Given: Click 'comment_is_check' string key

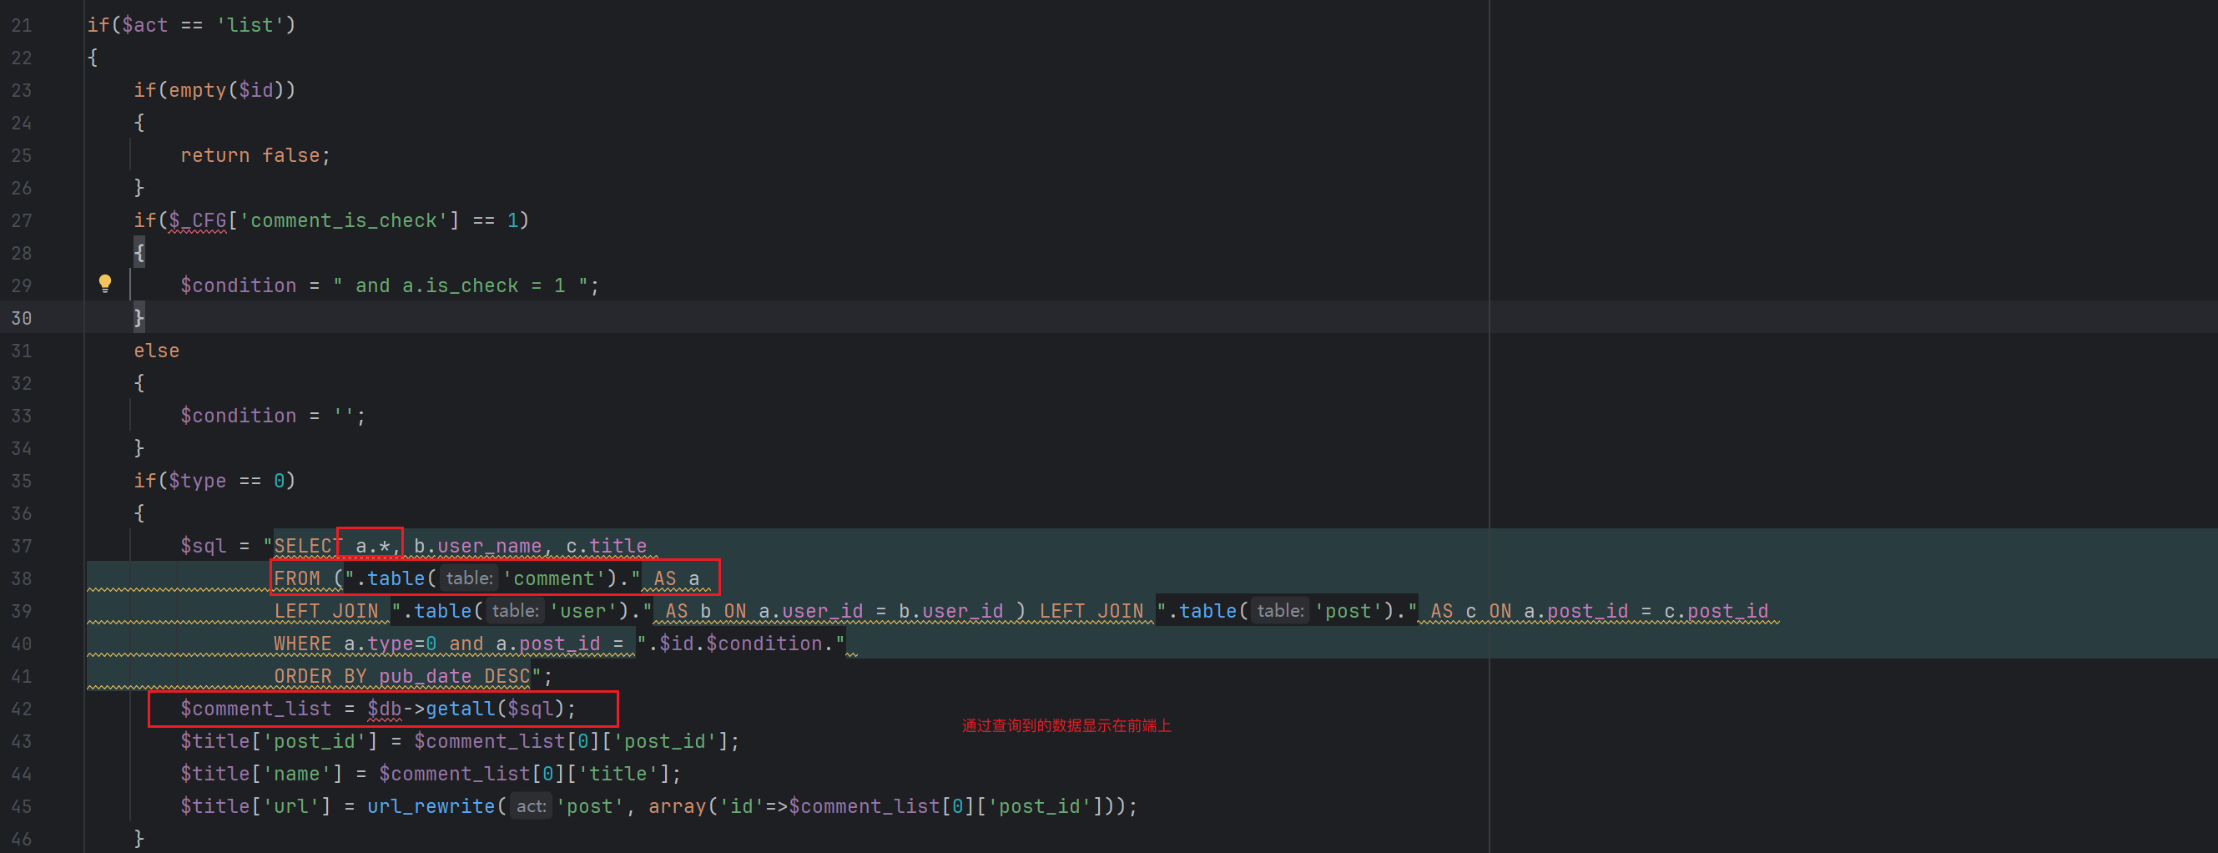Looking at the screenshot, I should coord(344,220).
